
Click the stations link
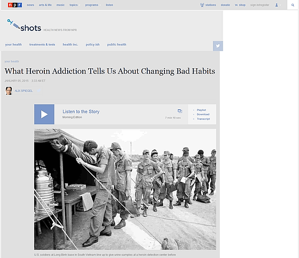click(x=210, y=5)
